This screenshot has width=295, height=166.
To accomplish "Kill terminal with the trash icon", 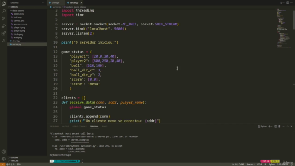I will click(279, 126).
